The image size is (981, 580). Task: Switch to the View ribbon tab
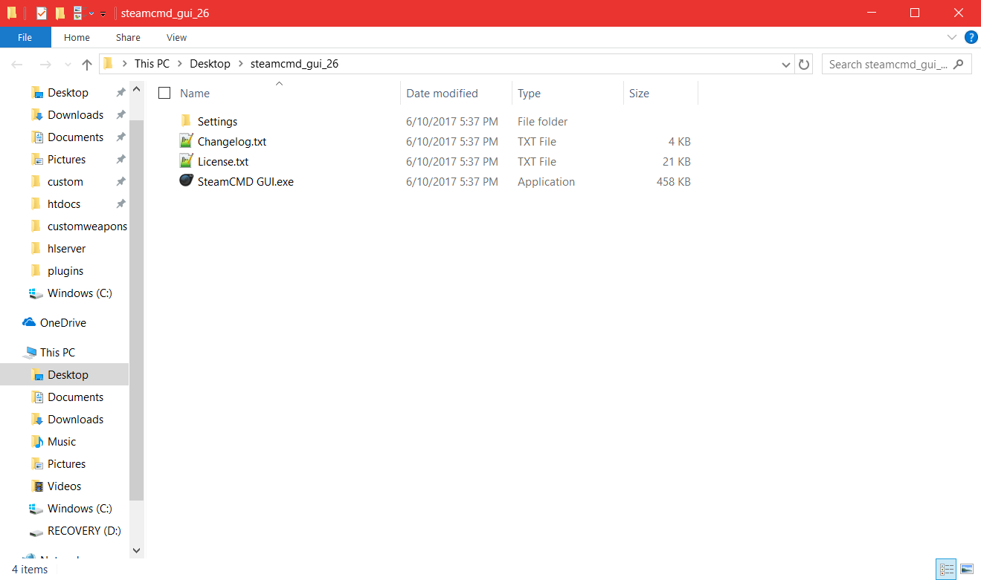click(x=177, y=37)
